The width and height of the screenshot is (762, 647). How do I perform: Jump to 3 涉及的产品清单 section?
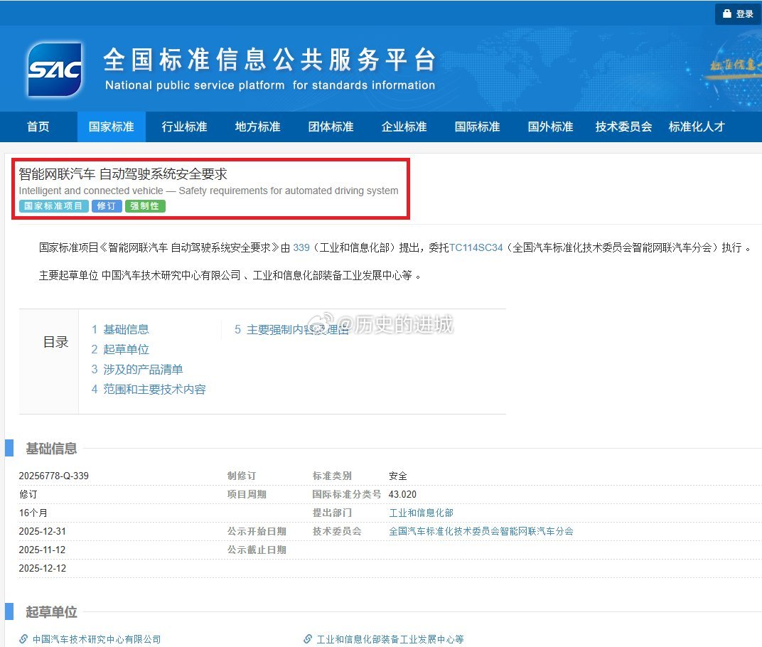137,370
